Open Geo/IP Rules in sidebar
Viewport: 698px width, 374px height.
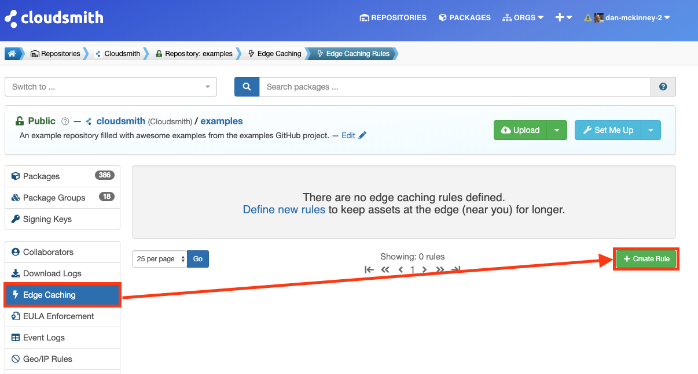[63, 359]
